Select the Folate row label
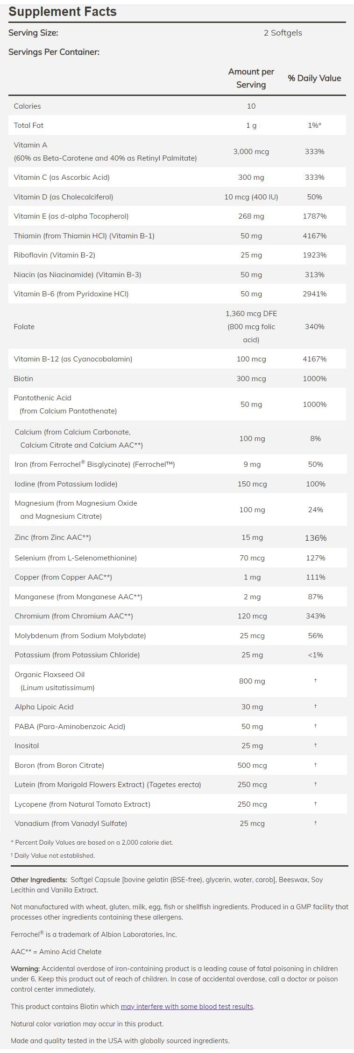 coord(24,326)
